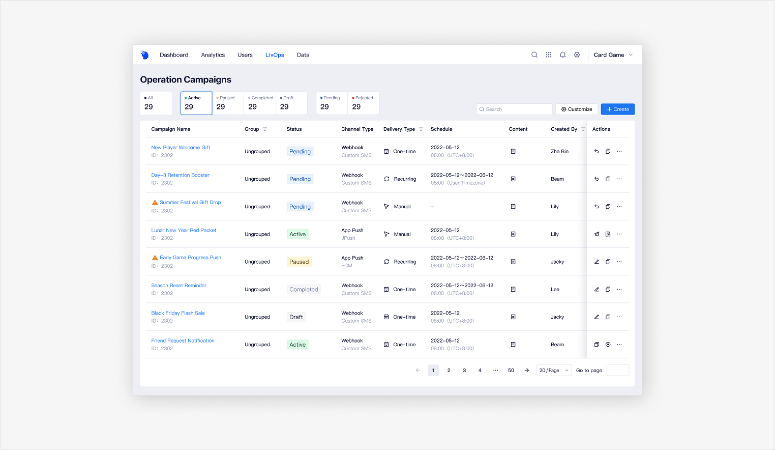Open more actions for New Player Welcome Gift
The width and height of the screenshot is (775, 450).
pyautogui.click(x=619, y=152)
